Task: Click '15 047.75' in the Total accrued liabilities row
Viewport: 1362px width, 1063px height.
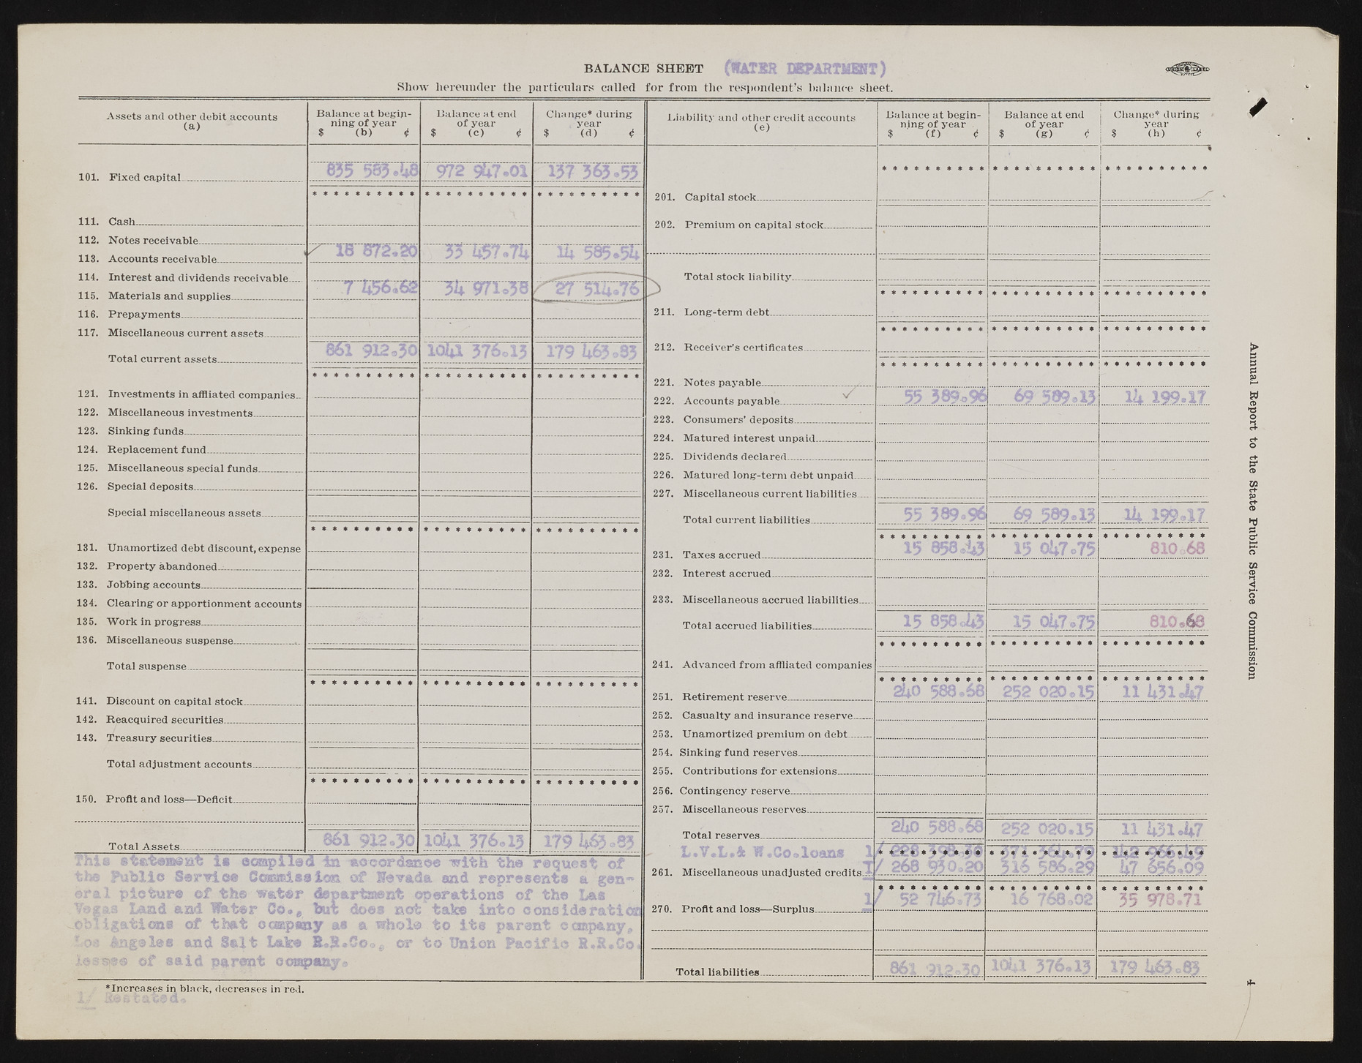Action: [x=1054, y=622]
